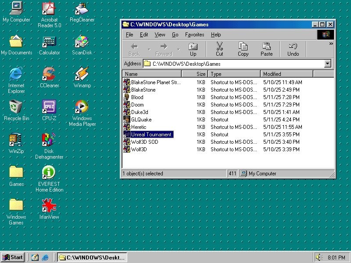Select the CPU-Z desktop shortcut
The height and width of the screenshot is (263, 351).
point(49,107)
